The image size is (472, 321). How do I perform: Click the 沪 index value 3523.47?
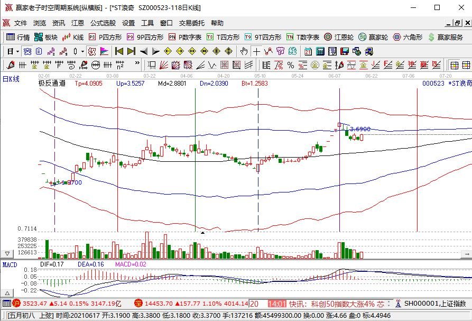pyautogui.click(x=34, y=304)
